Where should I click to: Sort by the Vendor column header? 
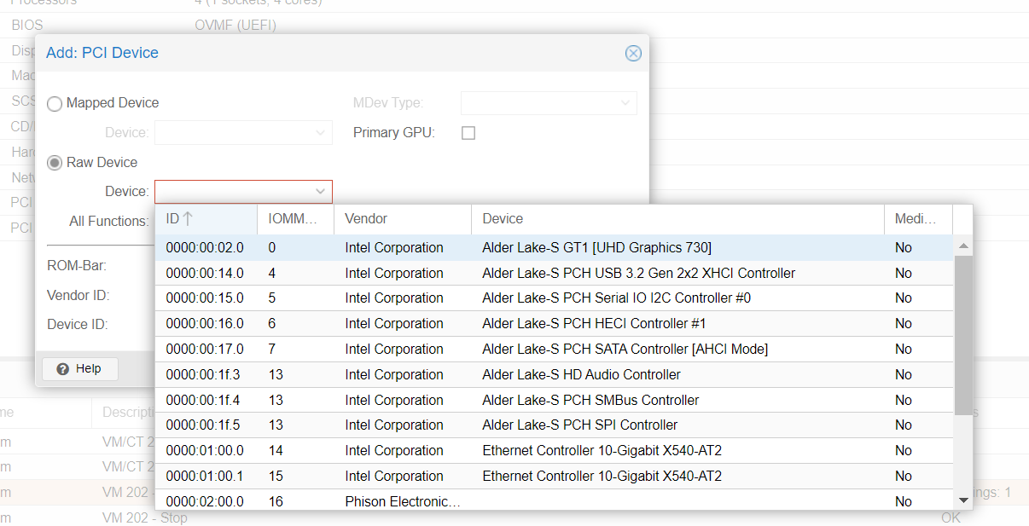403,219
